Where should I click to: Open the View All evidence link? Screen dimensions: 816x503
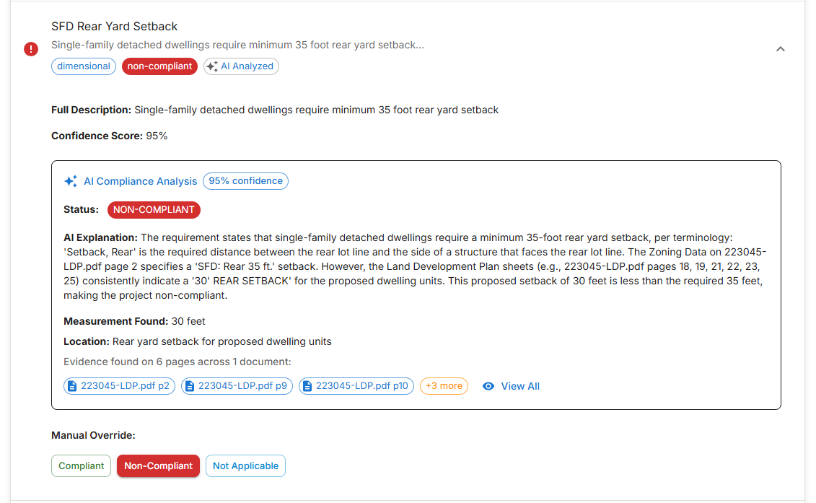click(519, 386)
